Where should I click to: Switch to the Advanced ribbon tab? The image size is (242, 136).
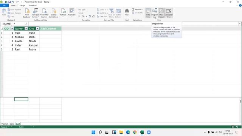[x=33, y=5]
